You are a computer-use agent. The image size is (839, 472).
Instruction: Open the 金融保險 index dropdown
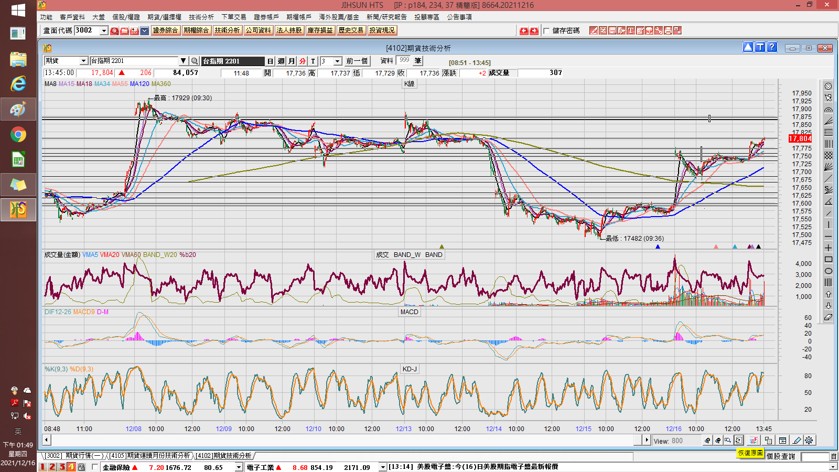coord(239,467)
